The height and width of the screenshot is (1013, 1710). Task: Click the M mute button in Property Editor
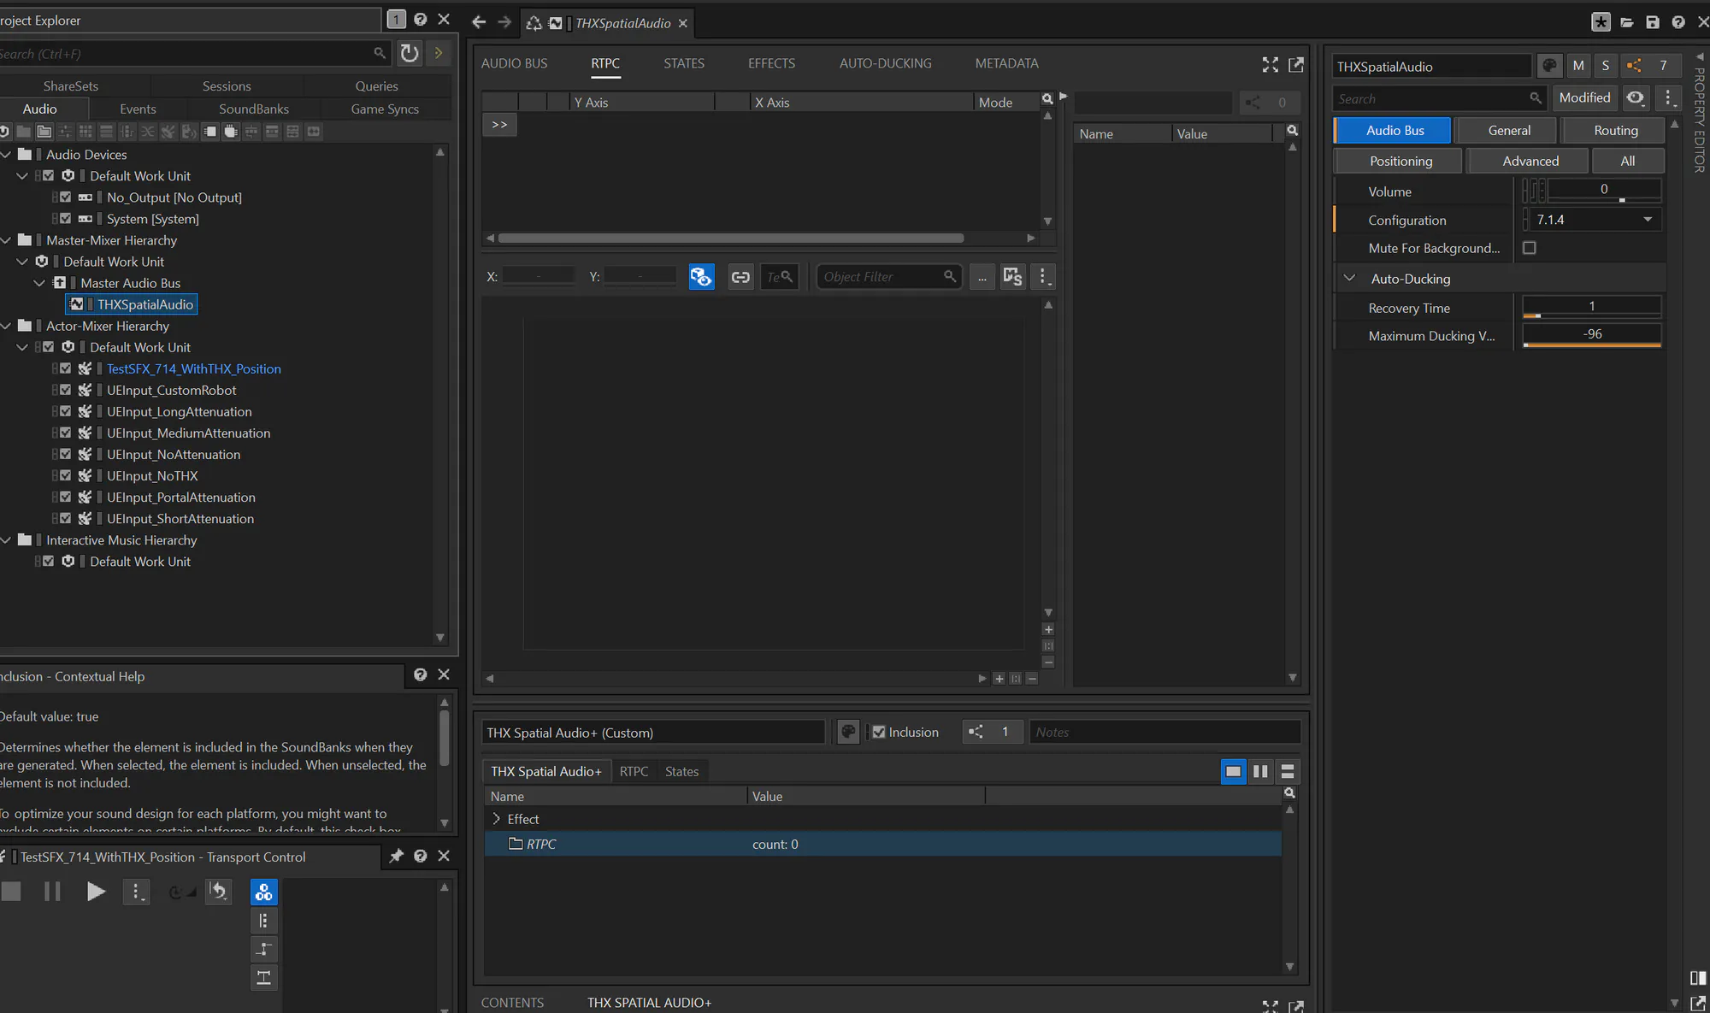coord(1578,66)
